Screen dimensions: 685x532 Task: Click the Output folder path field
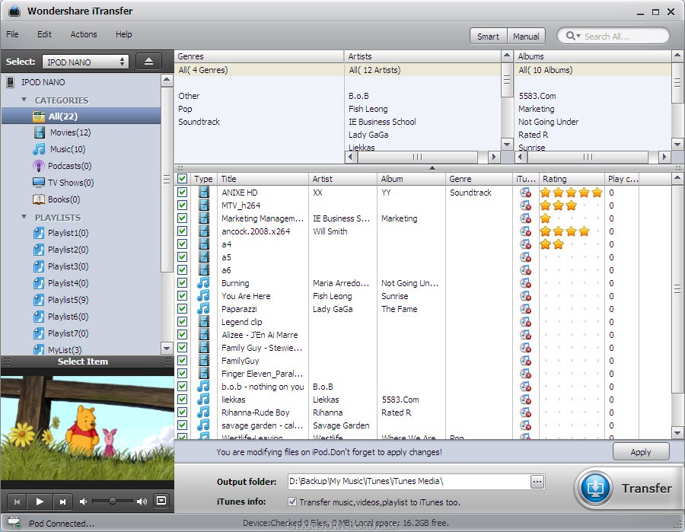coord(409,481)
